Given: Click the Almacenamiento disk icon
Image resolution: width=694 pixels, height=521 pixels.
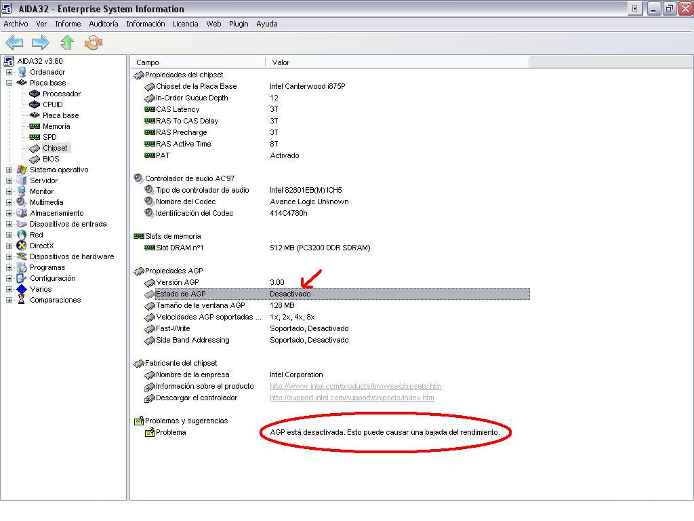Looking at the screenshot, I should 22,213.
